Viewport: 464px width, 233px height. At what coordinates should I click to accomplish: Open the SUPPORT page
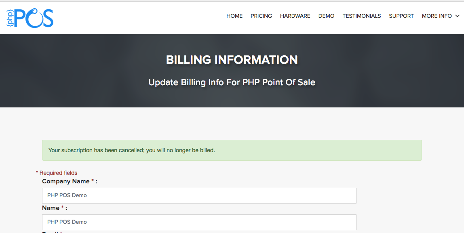coord(401,16)
